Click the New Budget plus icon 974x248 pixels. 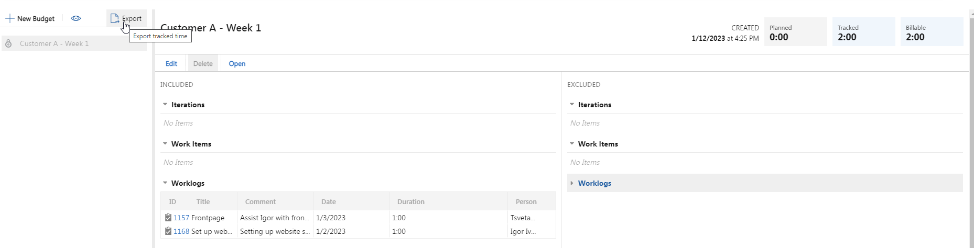9,18
